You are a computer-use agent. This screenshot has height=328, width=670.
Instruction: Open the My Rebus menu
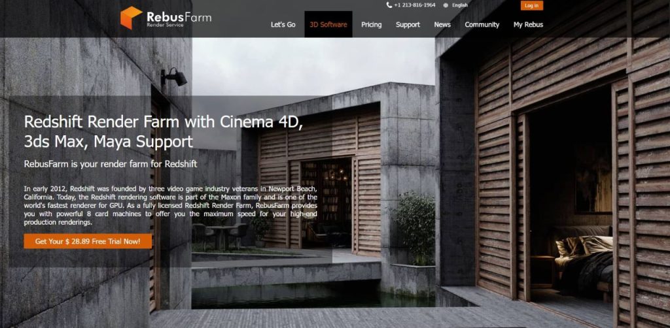(528, 25)
